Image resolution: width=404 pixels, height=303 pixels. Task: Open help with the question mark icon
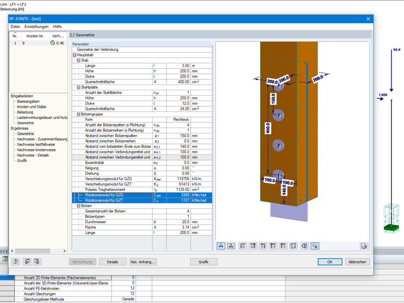tap(15, 262)
